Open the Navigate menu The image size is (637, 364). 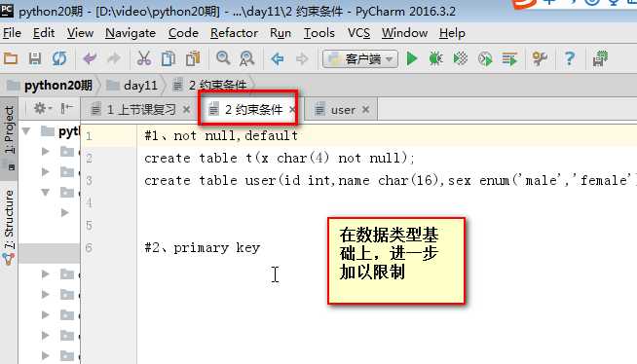click(x=131, y=33)
